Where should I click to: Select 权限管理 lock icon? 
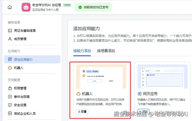[10, 88]
